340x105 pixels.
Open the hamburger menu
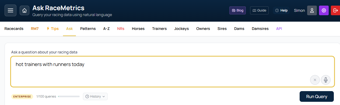[x=10, y=10]
